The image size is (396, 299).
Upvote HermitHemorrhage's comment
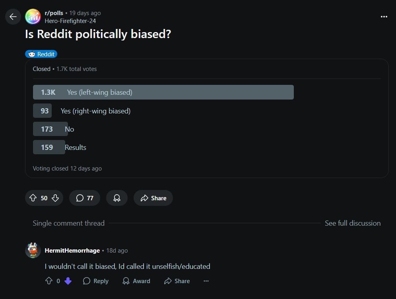click(x=49, y=281)
